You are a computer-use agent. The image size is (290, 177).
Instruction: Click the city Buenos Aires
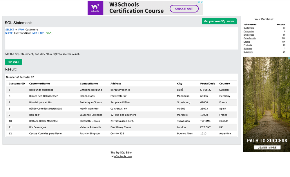tap(185, 133)
